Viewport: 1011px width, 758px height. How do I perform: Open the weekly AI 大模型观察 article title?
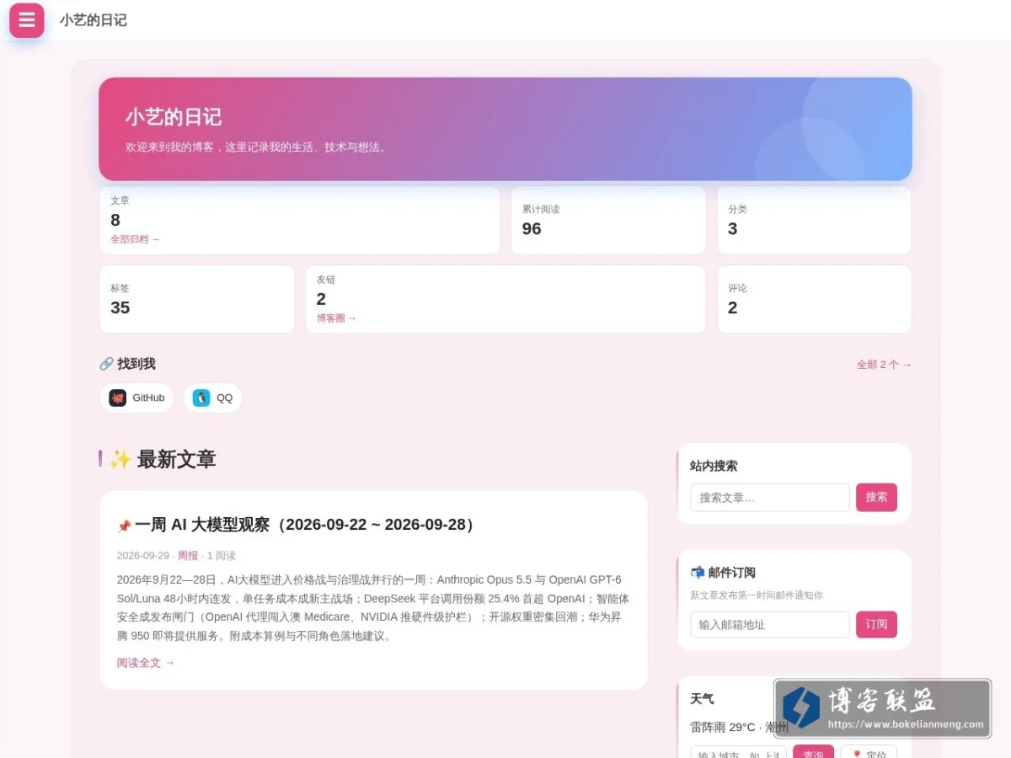(307, 525)
